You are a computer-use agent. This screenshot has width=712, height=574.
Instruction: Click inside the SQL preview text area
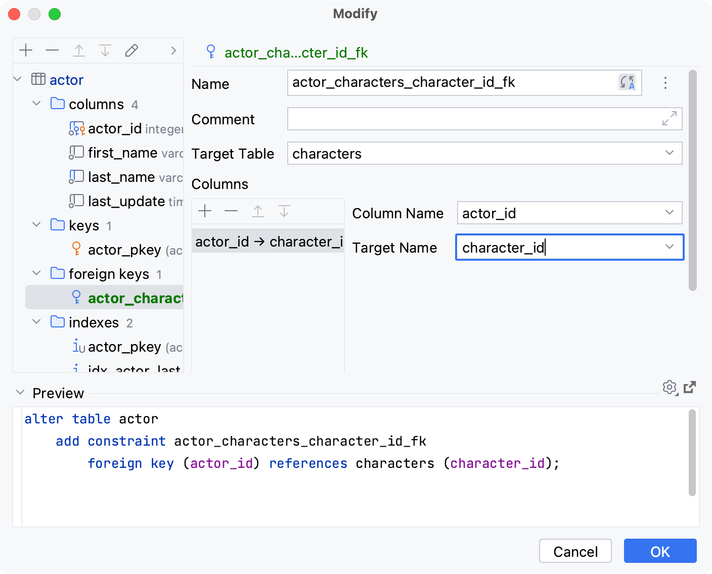[x=354, y=467]
